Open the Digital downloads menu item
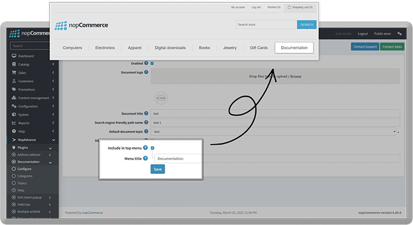The width and height of the screenshot is (413, 225). click(170, 48)
